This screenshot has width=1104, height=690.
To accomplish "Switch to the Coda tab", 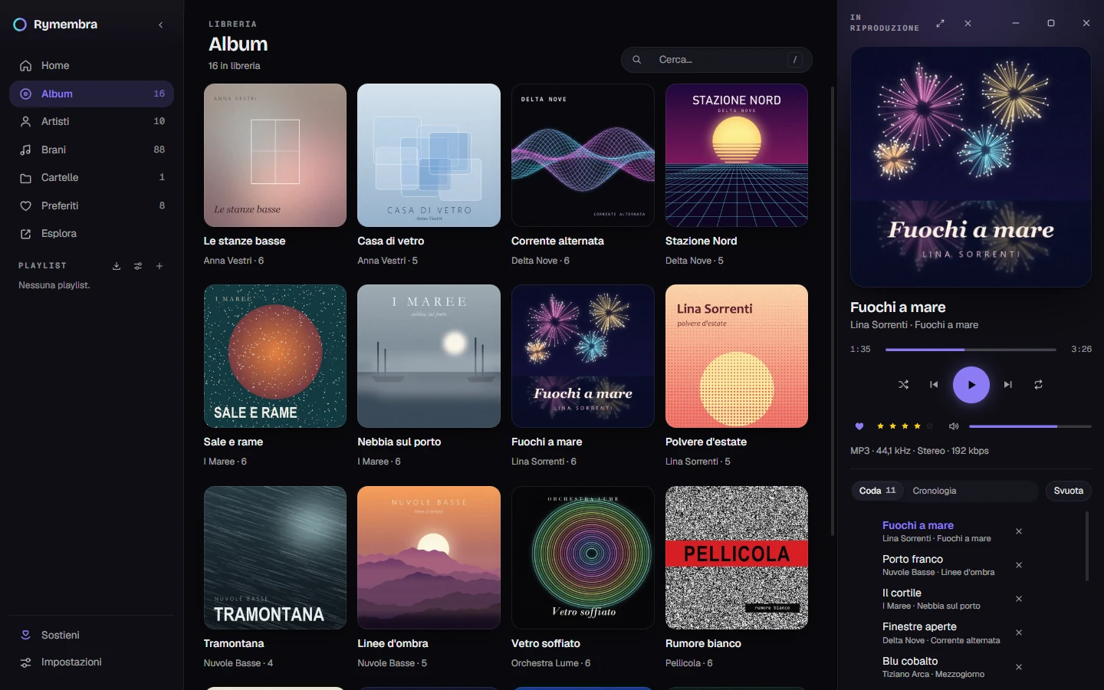I will [877, 491].
